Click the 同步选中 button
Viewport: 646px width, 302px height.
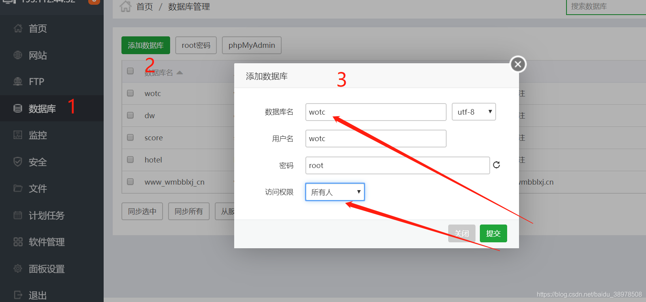pyautogui.click(x=142, y=211)
